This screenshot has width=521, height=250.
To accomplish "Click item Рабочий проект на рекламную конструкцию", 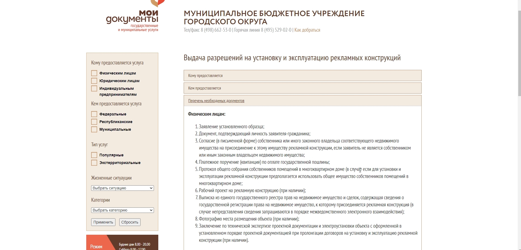I will point(252,191).
